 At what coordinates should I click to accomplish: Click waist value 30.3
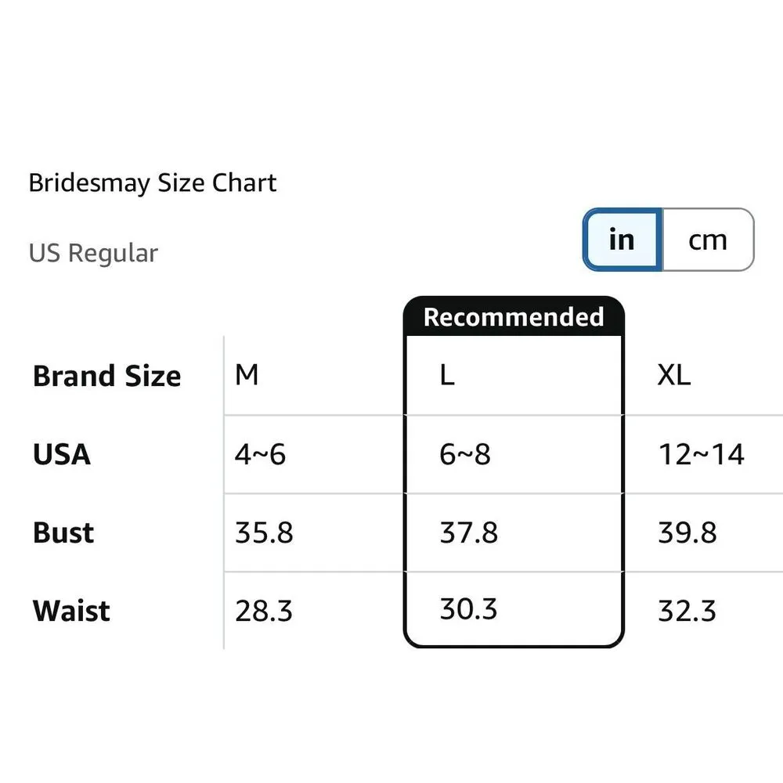pos(468,608)
